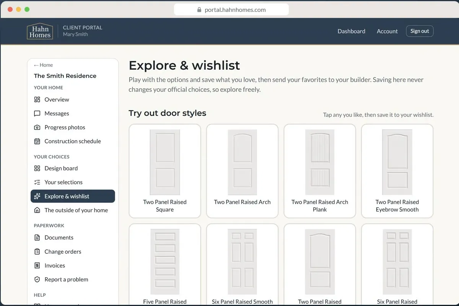Open Design board in the sidebar

(x=73, y=168)
